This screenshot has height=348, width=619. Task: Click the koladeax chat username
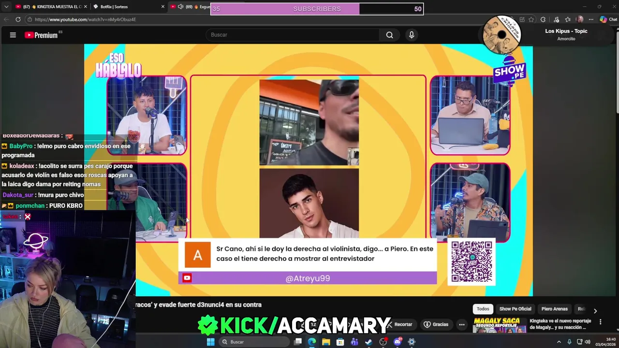[x=21, y=166]
